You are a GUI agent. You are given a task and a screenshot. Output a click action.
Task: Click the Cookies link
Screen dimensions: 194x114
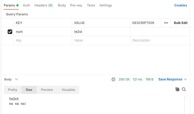click(181, 5)
